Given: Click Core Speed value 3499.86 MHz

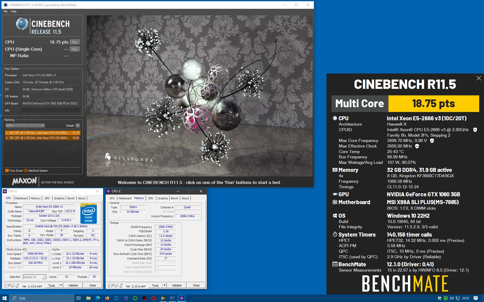Looking at the screenshot, I should pos(35,254).
